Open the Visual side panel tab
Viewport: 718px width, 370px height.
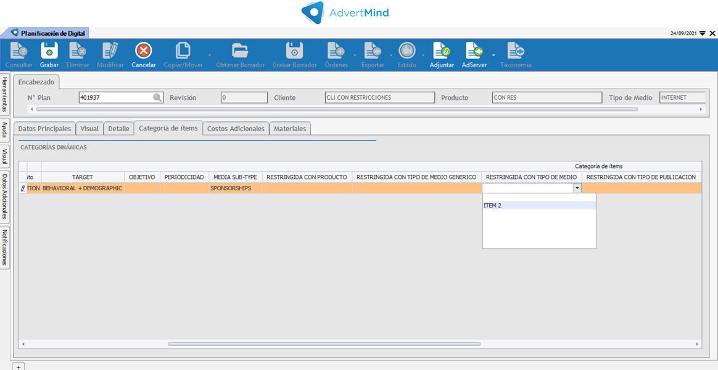click(4, 156)
